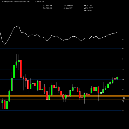Click the 241 price axis label
The image size is (129, 129).
pos(123,90)
